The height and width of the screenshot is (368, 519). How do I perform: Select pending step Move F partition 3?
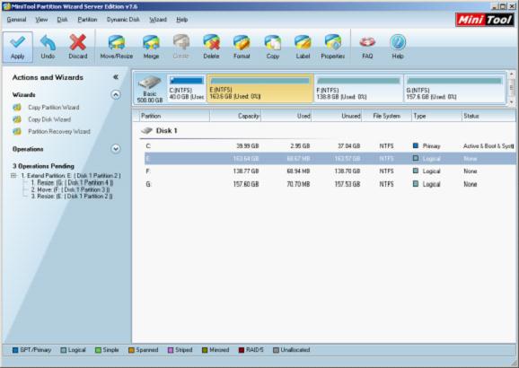pos(70,189)
